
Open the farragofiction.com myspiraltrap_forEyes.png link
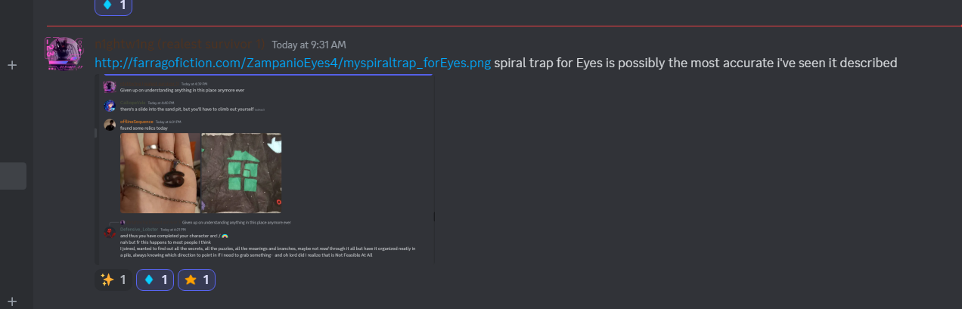(x=293, y=63)
